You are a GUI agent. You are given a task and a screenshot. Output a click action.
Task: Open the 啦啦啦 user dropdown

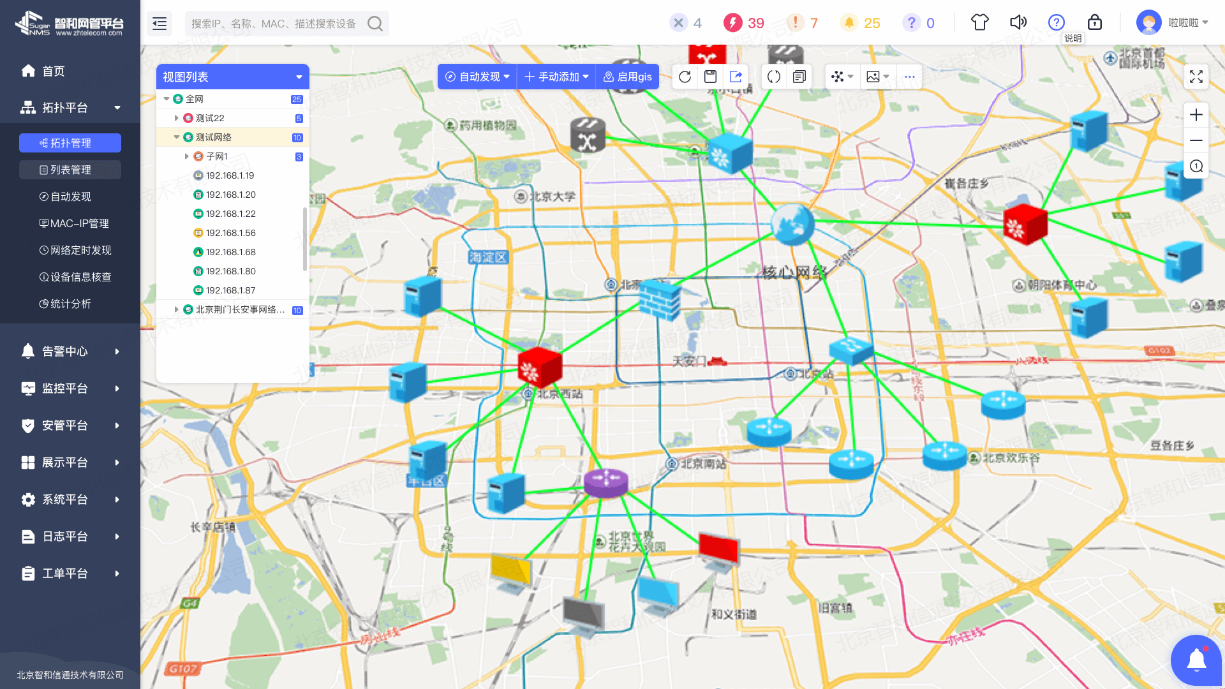[x=1173, y=22]
